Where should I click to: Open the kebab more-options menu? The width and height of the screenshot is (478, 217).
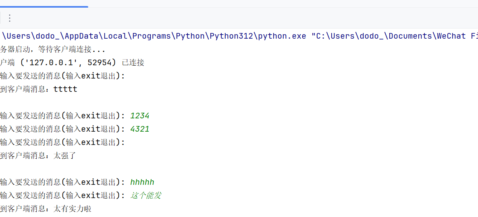point(10,18)
